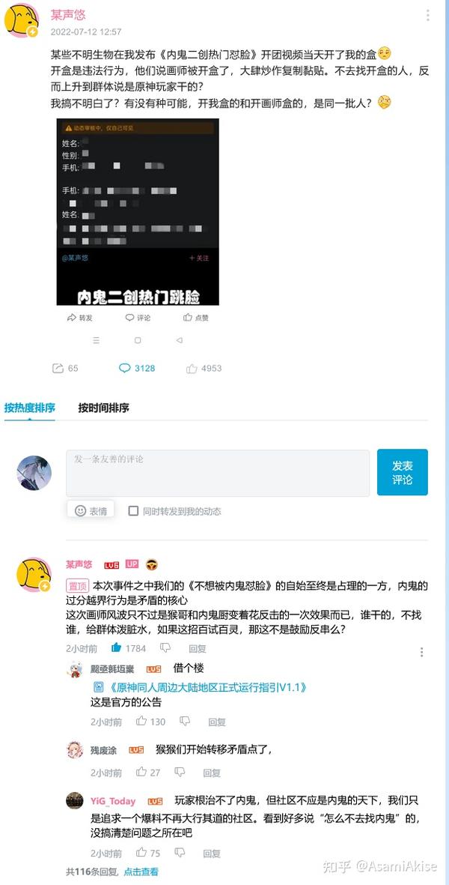The height and width of the screenshot is (885, 449).
Task: Check 同时转发到我的动态 checkbox
Action: 133,511
